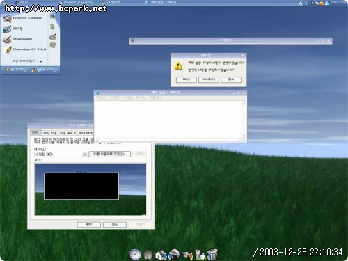Click the log off button in start menu

tap(16, 70)
